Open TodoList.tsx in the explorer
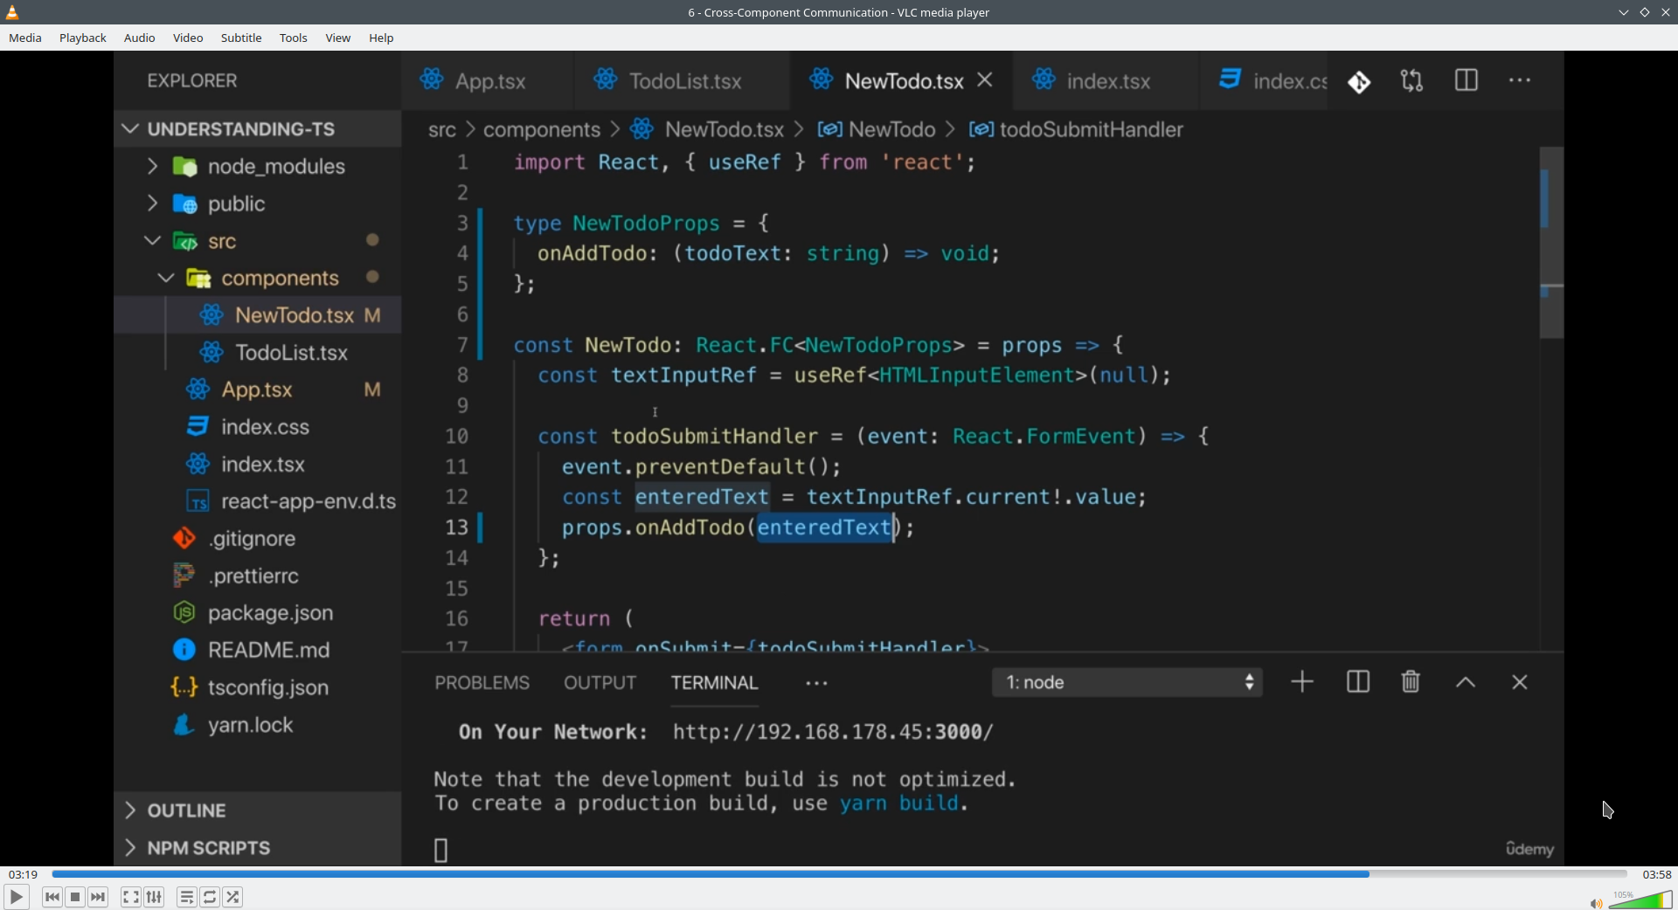Viewport: 1678px width, 910px height. [x=258, y=353]
